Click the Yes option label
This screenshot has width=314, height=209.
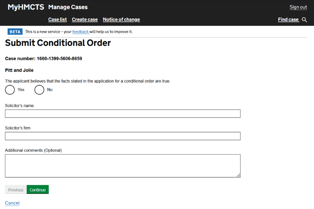21,90
